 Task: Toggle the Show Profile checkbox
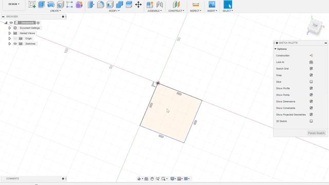tap(311, 88)
